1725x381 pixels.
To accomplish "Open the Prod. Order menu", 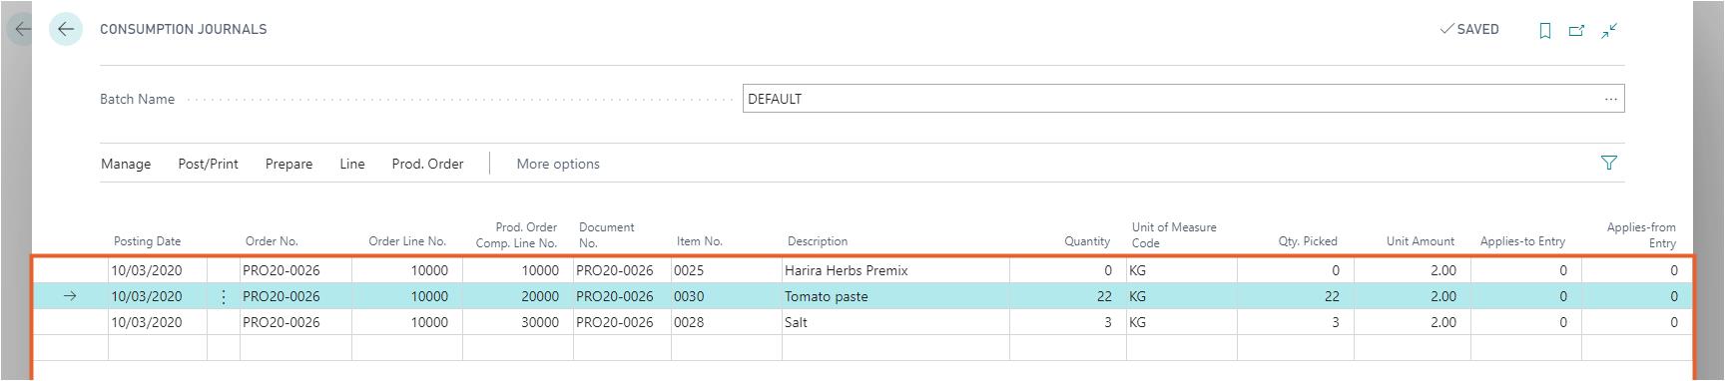I will [427, 164].
